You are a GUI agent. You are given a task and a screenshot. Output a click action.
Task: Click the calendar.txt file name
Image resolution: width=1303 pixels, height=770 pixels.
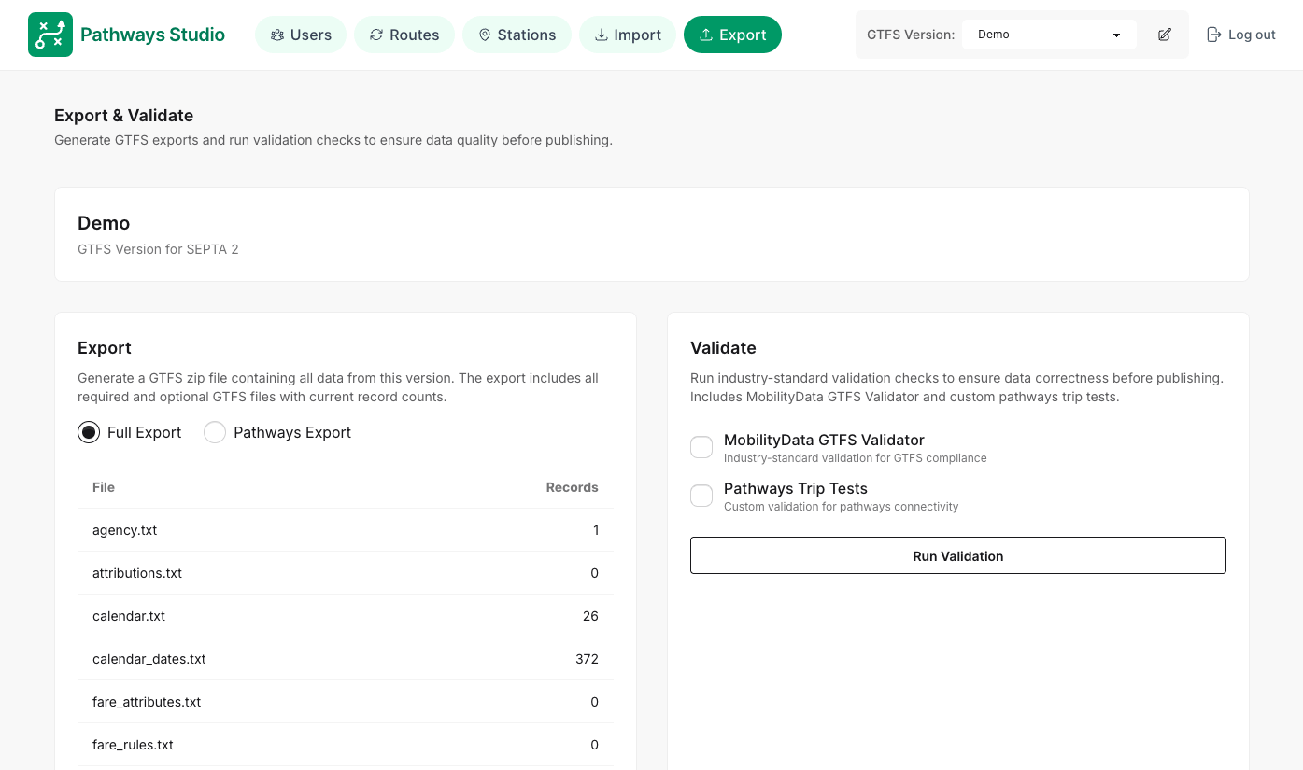tap(129, 616)
